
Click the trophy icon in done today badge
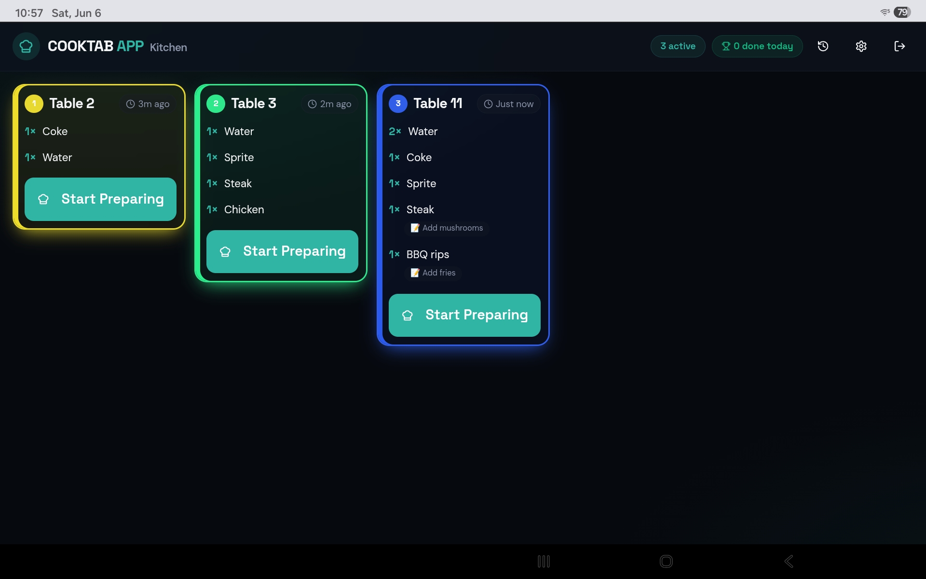click(x=726, y=46)
